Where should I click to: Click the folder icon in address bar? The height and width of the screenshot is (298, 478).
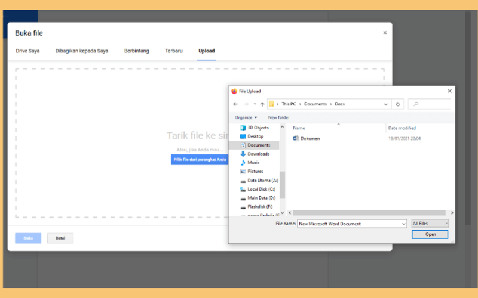point(271,104)
